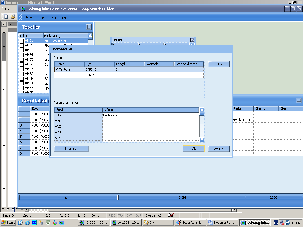303x227 pixels.
Task: Open Word's File menu
Action: (7, 9)
